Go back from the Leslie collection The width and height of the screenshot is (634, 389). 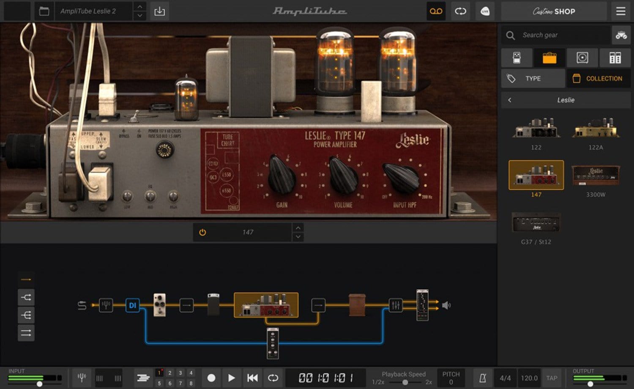click(x=510, y=100)
